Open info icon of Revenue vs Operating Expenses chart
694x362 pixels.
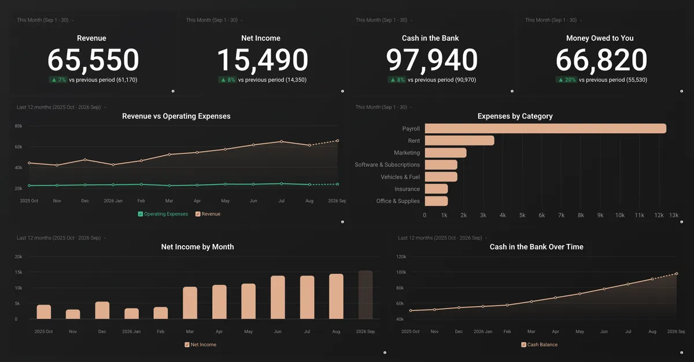342,221
